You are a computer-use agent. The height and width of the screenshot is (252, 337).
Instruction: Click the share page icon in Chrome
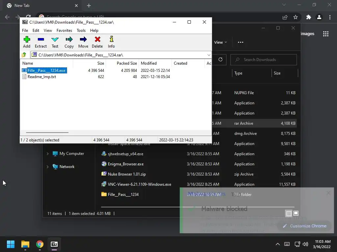[x=285, y=17]
